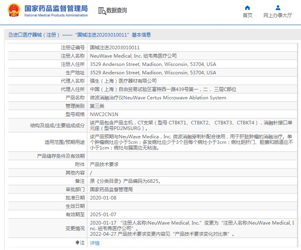This screenshot has width=301, height=250.
Task: Click the 代理人名称 row label
Action: pos(73,81)
